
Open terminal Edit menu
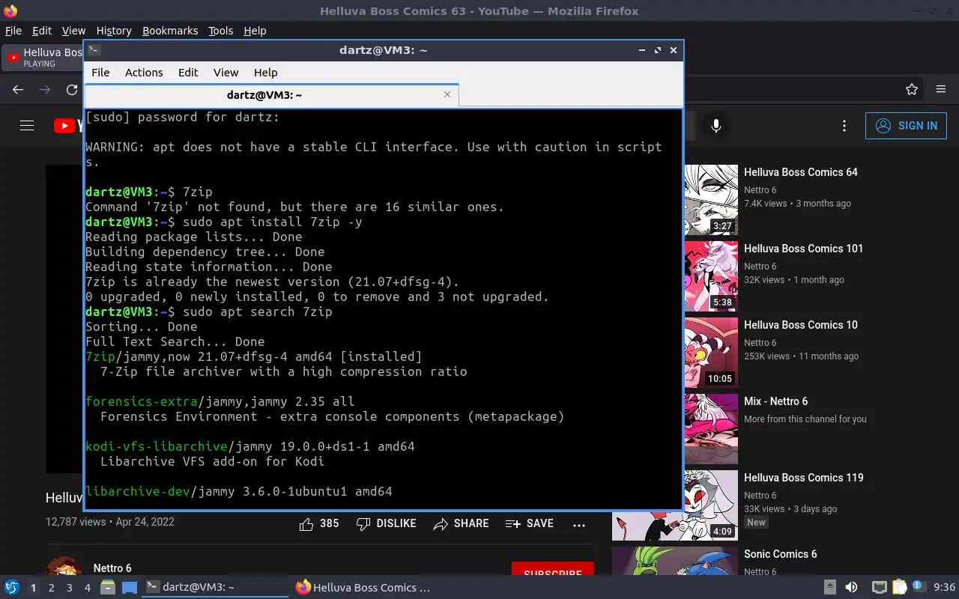pyautogui.click(x=188, y=73)
